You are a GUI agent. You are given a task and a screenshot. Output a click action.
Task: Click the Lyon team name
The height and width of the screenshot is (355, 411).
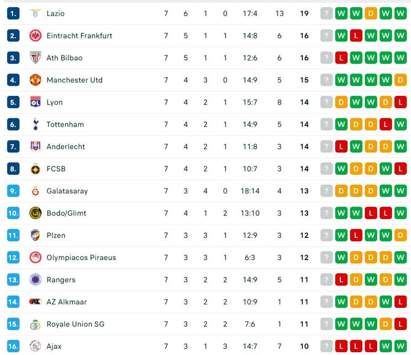[x=54, y=103]
